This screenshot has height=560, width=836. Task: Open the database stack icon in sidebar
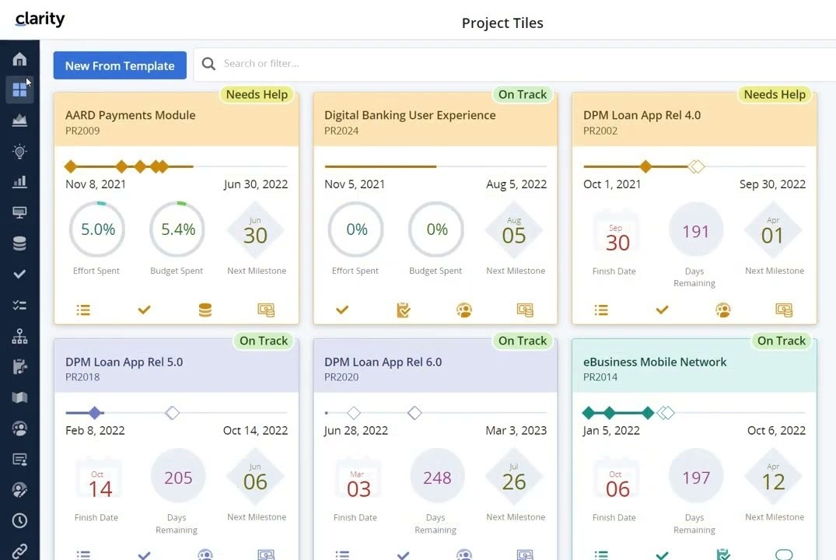coord(19,243)
